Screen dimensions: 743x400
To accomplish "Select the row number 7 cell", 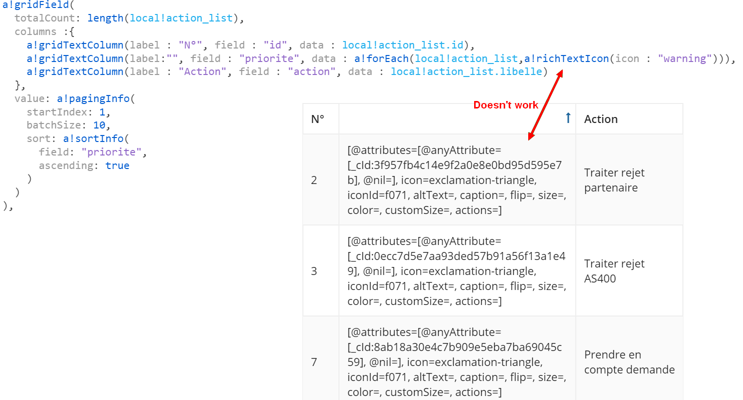I will [x=314, y=362].
